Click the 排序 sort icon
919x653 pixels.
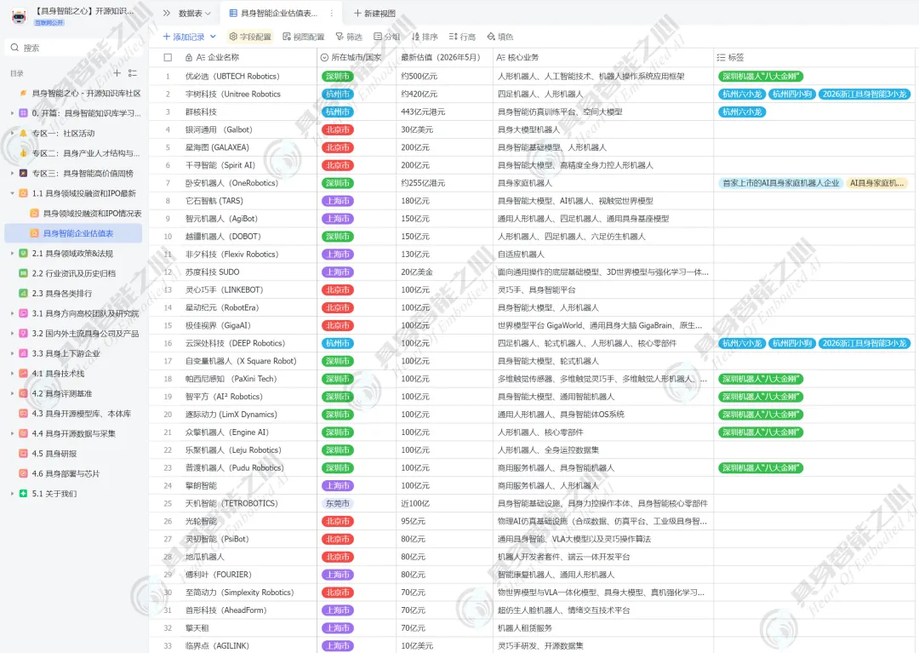click(x=415, y=37)
